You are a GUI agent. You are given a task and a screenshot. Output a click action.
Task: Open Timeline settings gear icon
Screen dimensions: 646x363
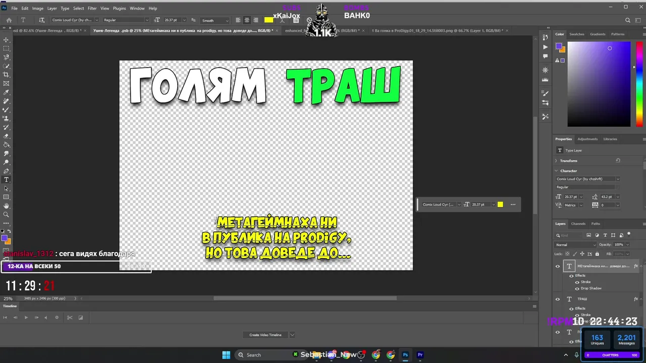(x=57, y=318)
